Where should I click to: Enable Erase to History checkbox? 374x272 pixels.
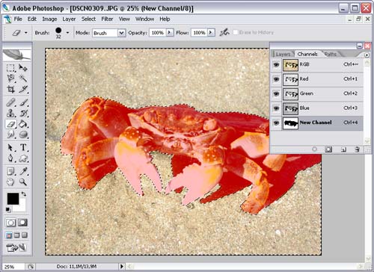[236, 32]
